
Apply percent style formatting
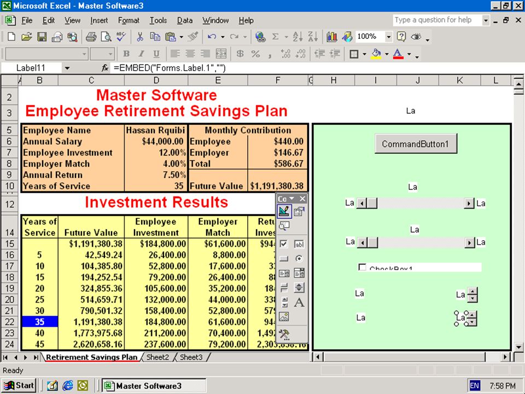pos(255,54)
